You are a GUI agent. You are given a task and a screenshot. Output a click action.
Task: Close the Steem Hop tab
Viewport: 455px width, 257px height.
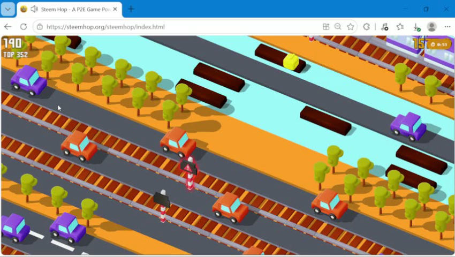(115, 9)
